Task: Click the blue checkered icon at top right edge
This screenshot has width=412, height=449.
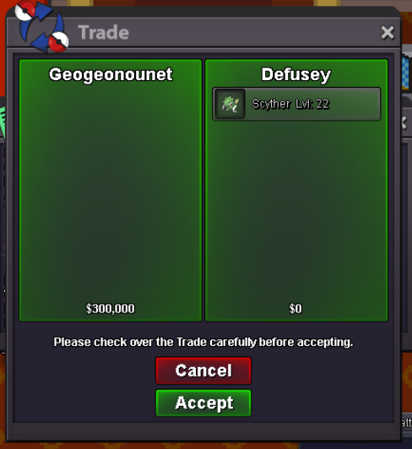Action: 405,73
